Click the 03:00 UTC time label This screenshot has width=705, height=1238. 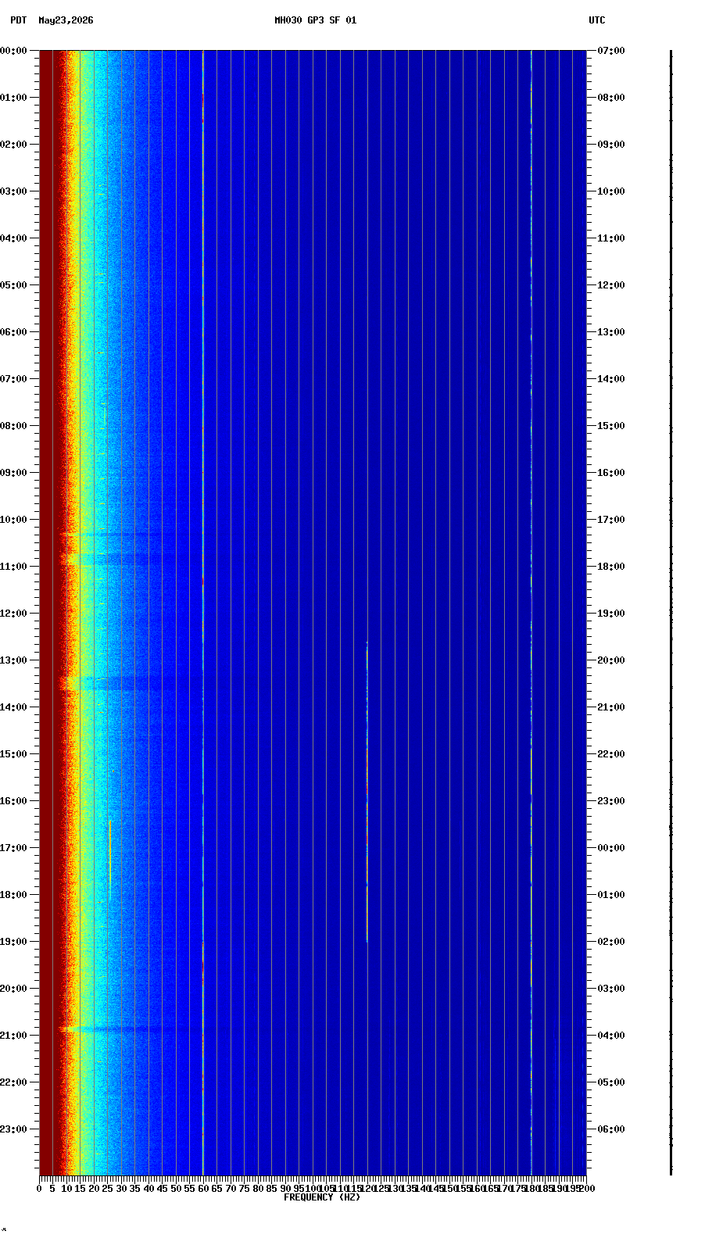(611, 989)
